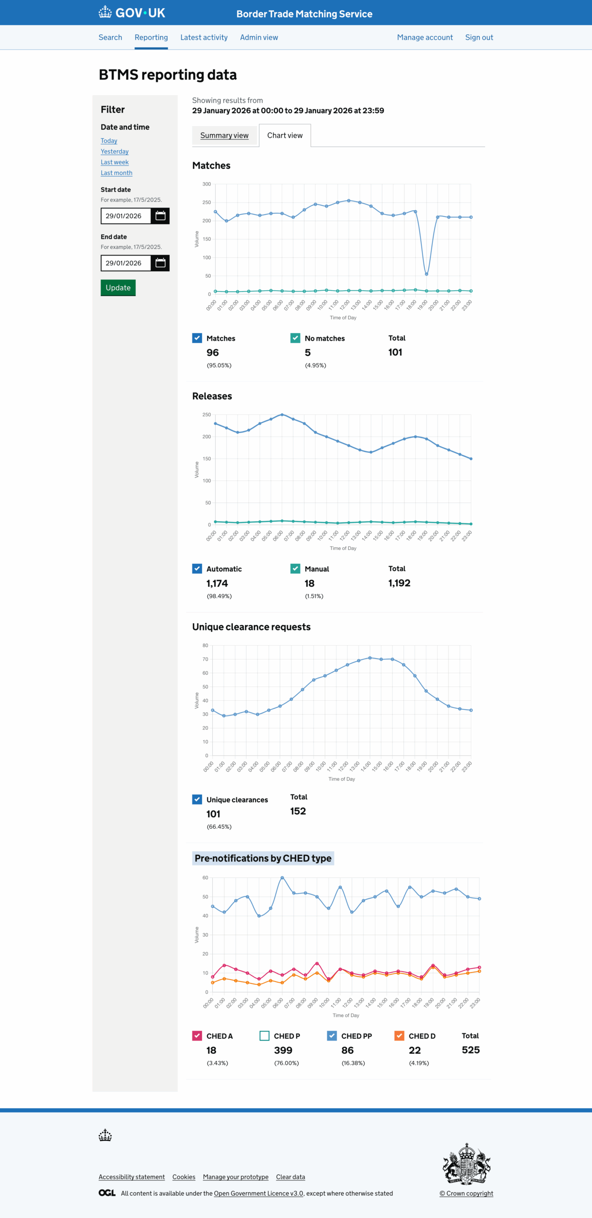Click the footer crown icon
Viewport: 592px width, 1218px height.
pyautogui.click(x=105, y=1135)
